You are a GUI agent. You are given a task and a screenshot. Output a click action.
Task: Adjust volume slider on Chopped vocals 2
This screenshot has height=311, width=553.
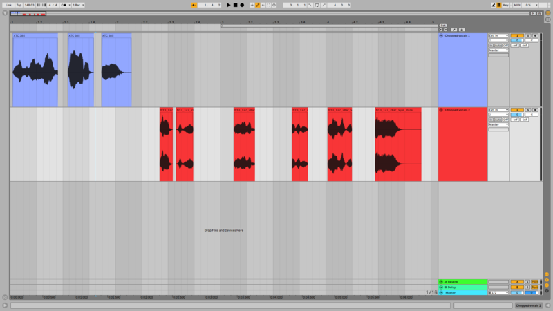tap(517, 115)
